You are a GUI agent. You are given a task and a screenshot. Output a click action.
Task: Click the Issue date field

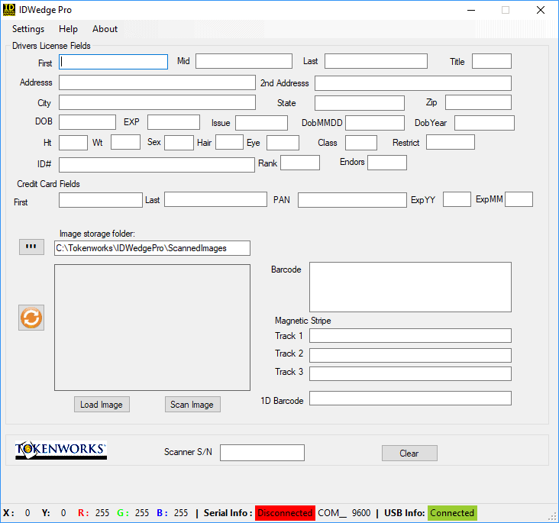point(261,123)
